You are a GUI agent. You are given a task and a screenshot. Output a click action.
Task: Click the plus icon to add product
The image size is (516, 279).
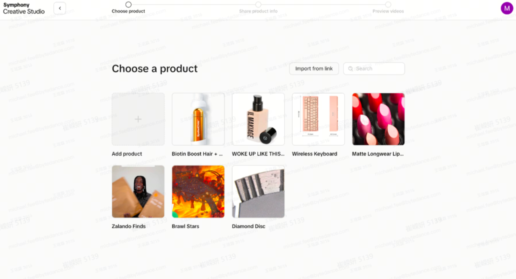point(138,119)
